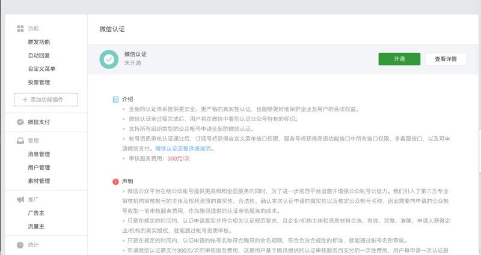Viewport: 481px width, 255px height.
Task: Click the 添加功能插件 dashed button
Action: (46, 100)
